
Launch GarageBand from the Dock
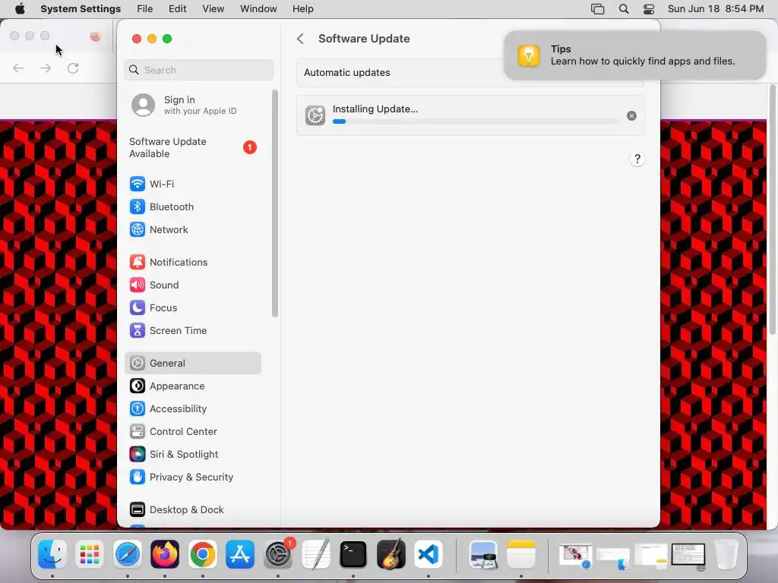tap(391, 554)
